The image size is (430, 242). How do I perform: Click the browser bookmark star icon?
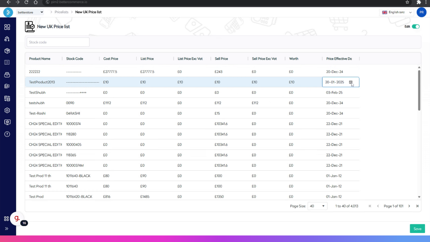[407, 2]
